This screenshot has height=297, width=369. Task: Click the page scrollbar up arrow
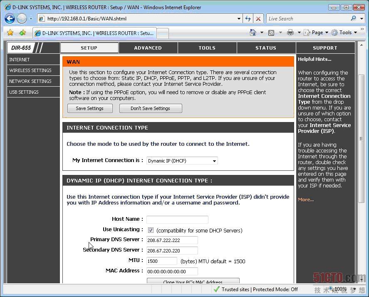[362, 45]
